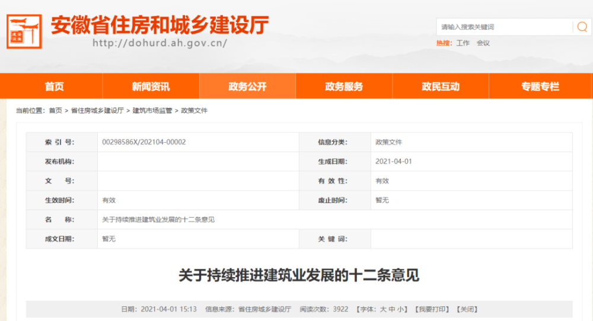Open the 建筑市场监管 breadcrumb link
The image size is (593, 321).
point(152,110)
